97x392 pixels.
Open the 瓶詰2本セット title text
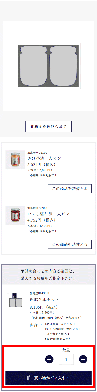coord(44,299)
